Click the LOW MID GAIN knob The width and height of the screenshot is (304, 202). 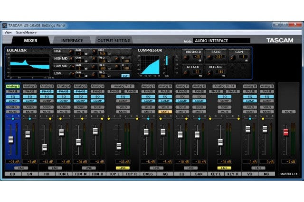point(71,67)
